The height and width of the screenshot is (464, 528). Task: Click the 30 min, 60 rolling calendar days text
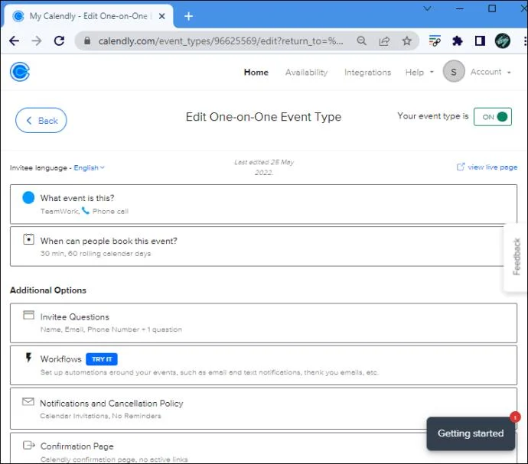pyautogui.click(x=96, y=253)
